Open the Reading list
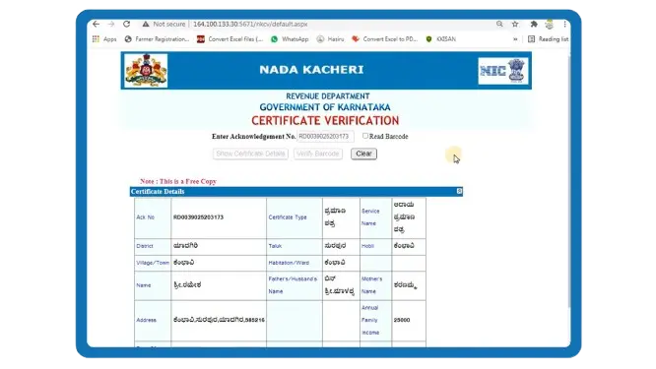656x369 pixels. 548,38
